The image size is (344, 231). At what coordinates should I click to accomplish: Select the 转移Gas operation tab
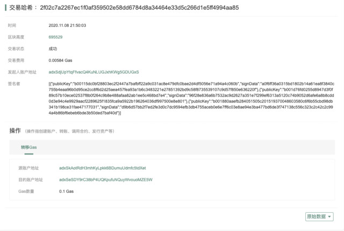pos(28,147)
